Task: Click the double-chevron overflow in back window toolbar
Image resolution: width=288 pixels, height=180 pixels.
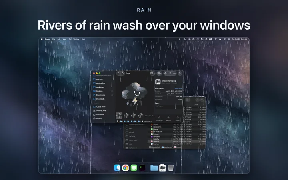Action: (x=197, y=100)
